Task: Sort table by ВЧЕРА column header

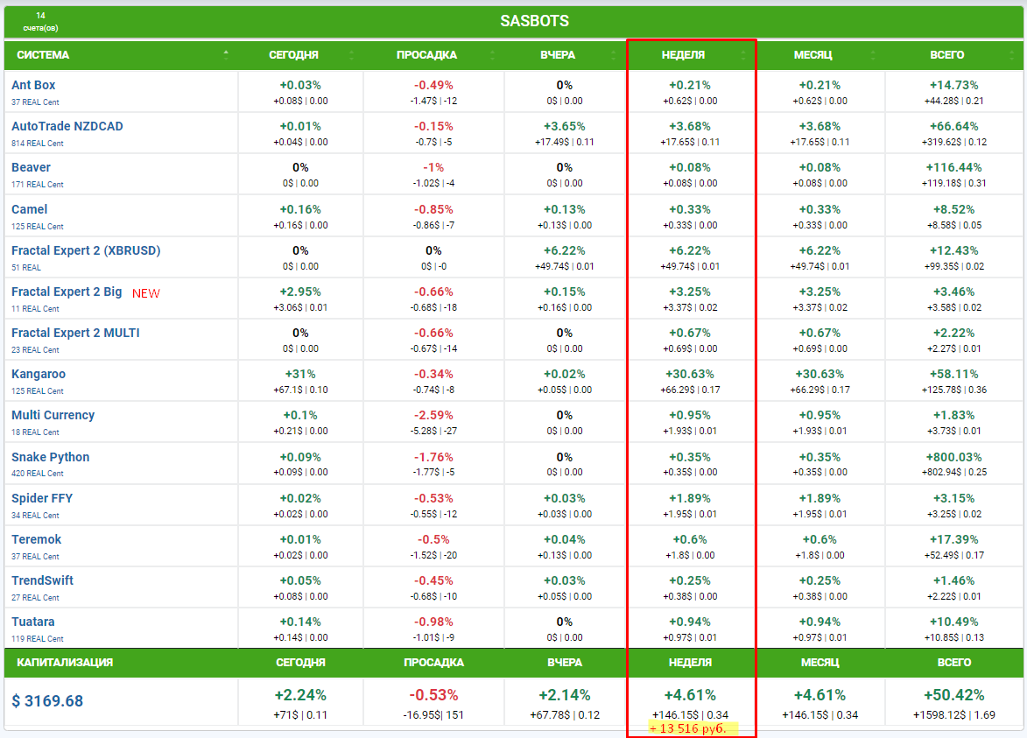Action: click(558, 55)
